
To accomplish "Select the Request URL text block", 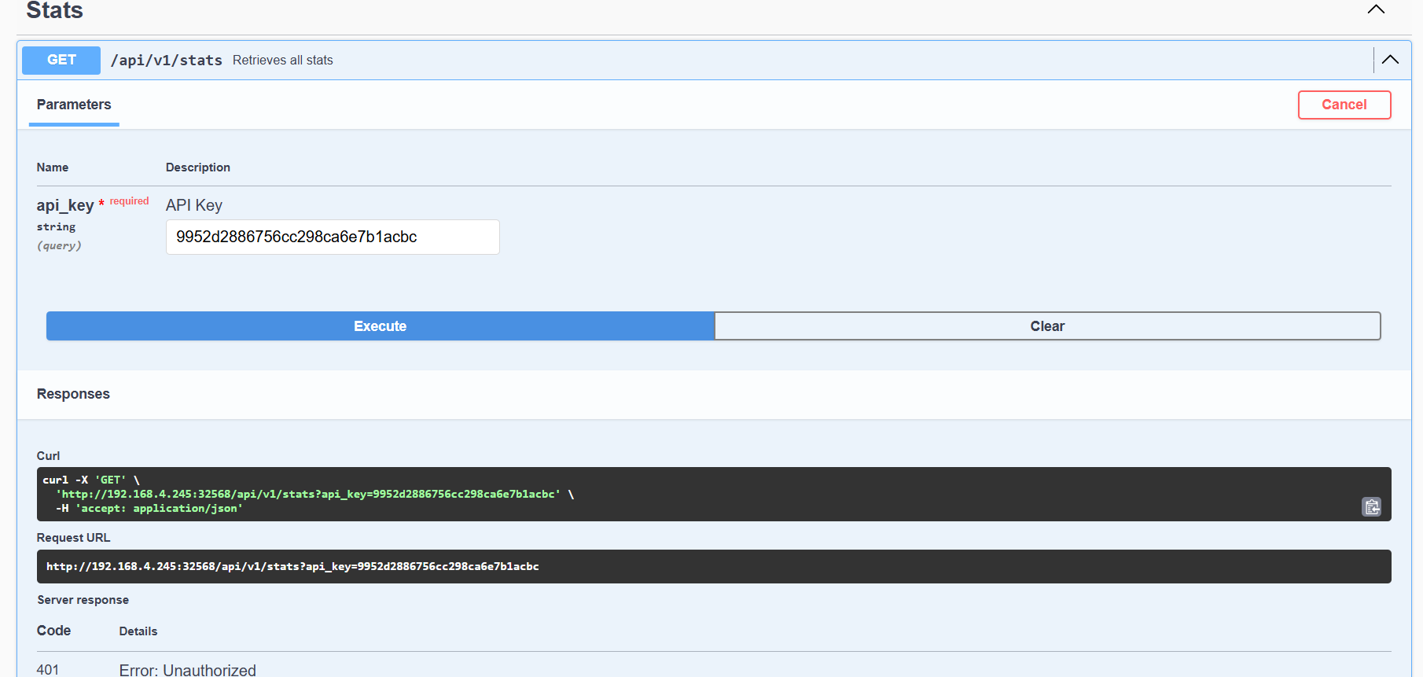I will [714, 566].
